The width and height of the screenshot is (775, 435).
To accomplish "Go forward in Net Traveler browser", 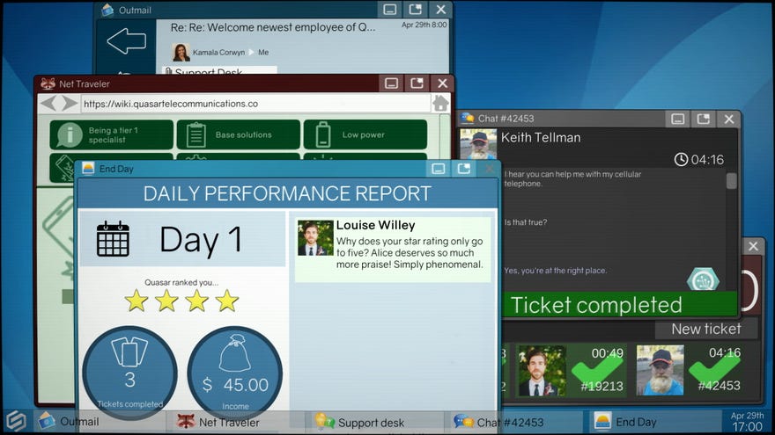I will pos(70,104).
